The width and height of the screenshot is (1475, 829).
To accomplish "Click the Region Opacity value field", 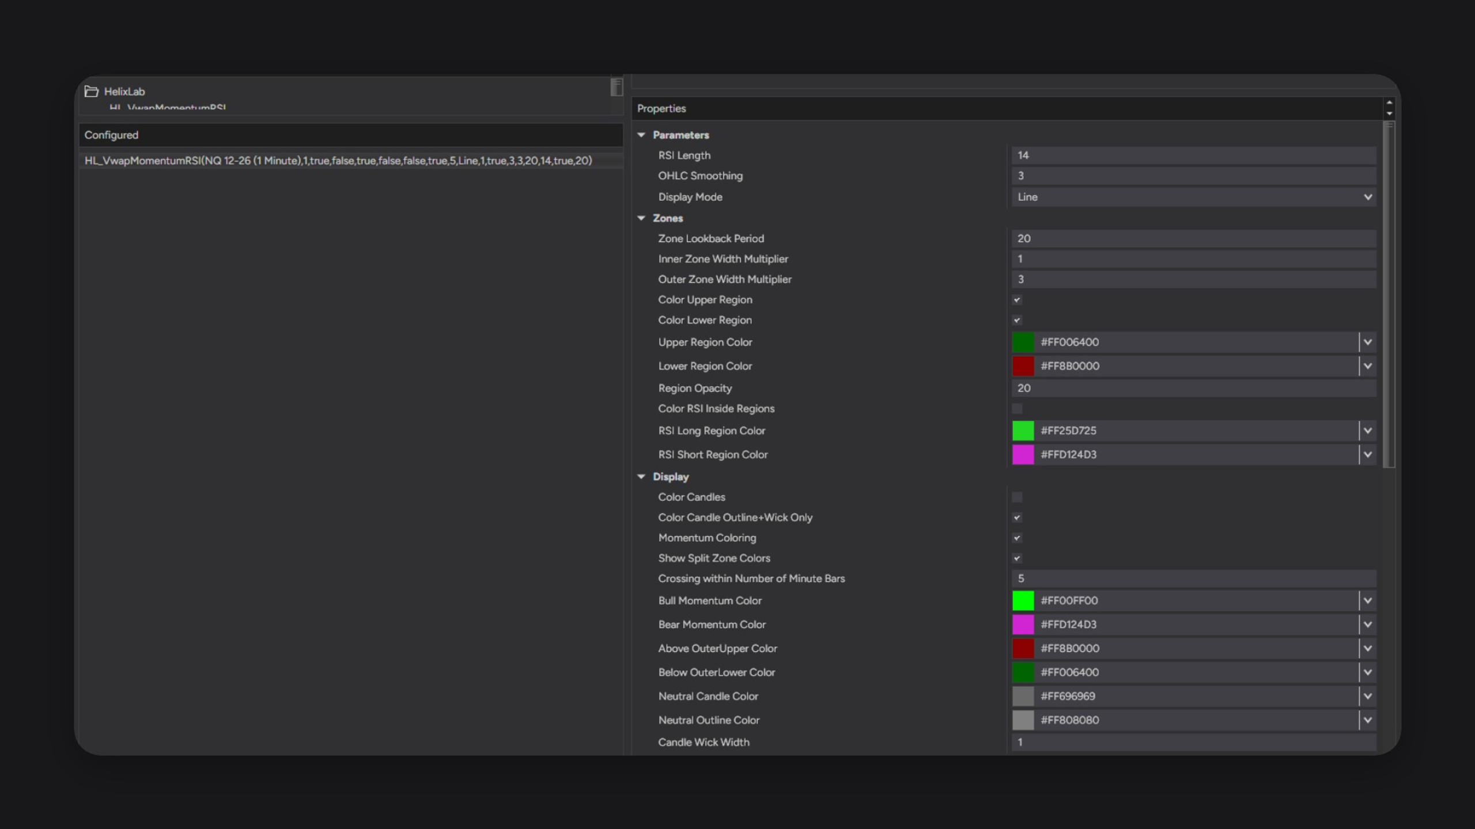I will tap(1194, 388).
